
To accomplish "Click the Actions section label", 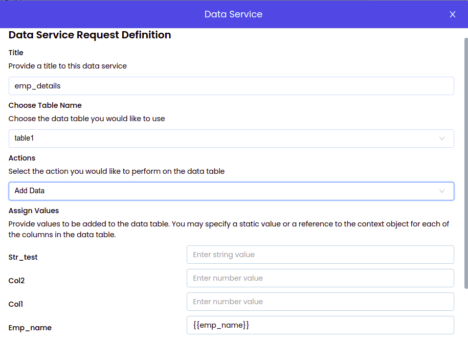I will point(21,158).
